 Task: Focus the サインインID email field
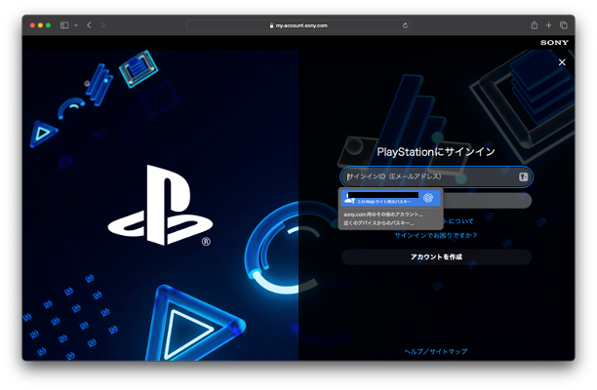click(436, 176)
